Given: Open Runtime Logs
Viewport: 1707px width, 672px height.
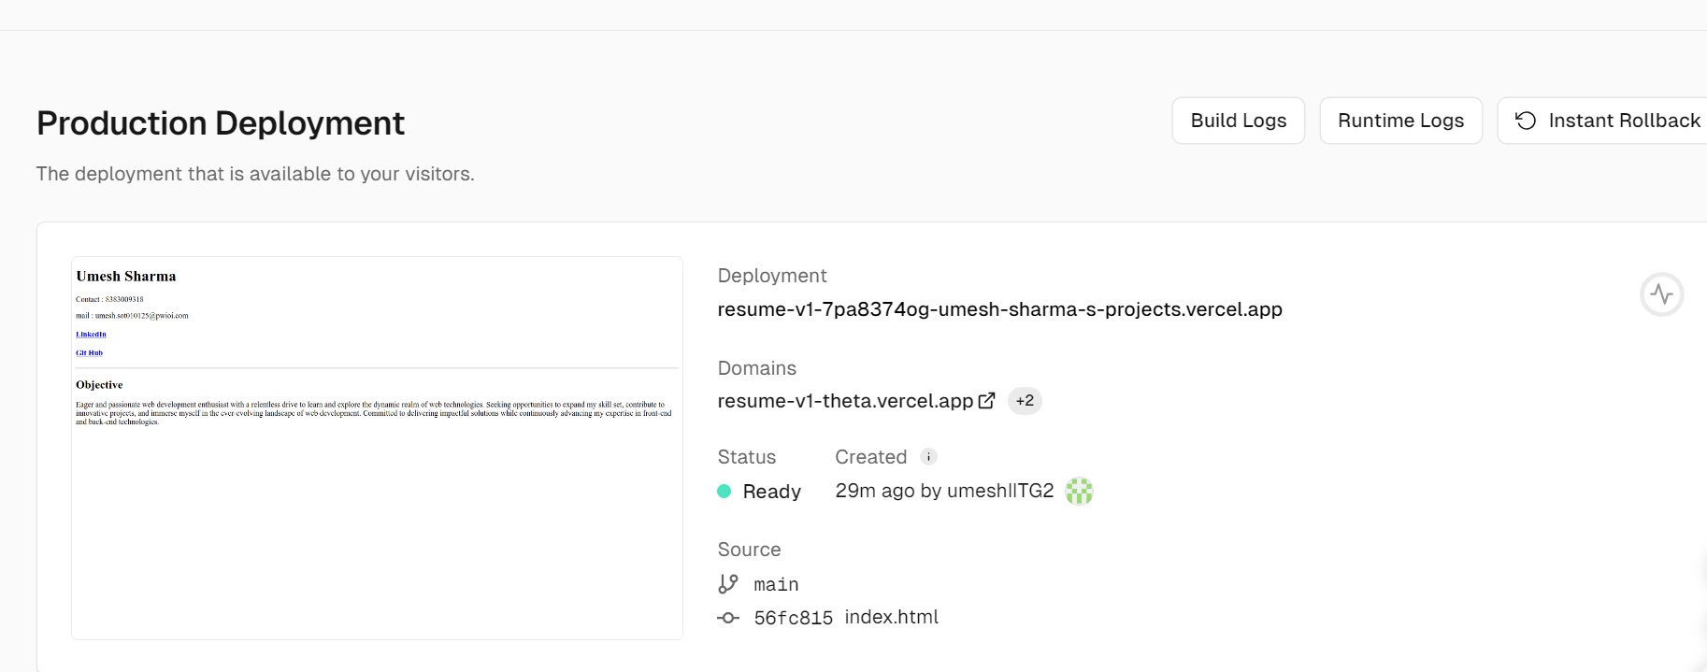Looking at the screenshot, I should coord(1400,121).
